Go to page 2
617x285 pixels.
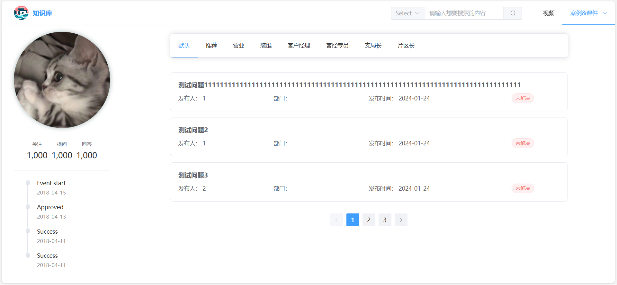pyautogui.click(x=369, y=220)
